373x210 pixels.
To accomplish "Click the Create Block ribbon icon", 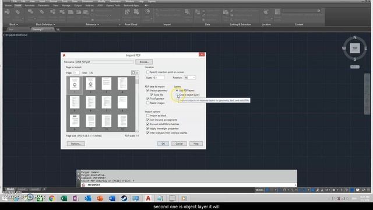I will [30, 12].
